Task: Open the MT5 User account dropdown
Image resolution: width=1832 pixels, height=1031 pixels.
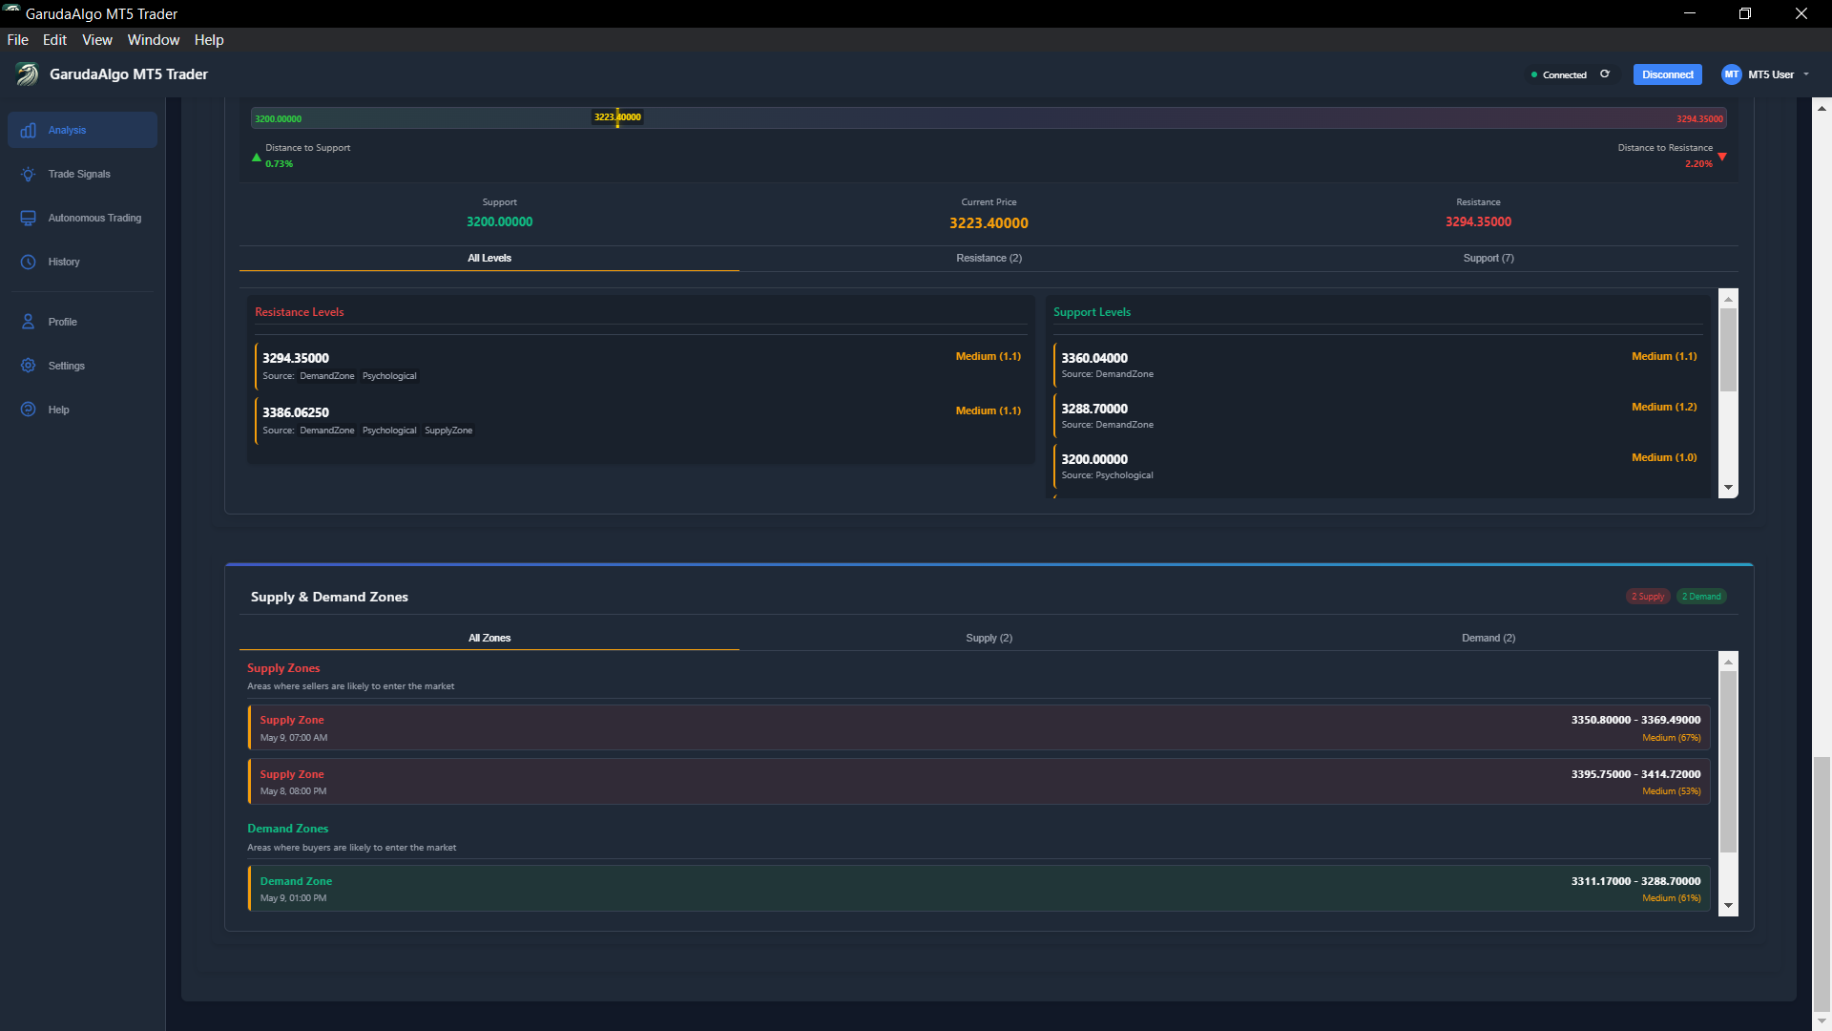Action: (x=1765, y=74)
